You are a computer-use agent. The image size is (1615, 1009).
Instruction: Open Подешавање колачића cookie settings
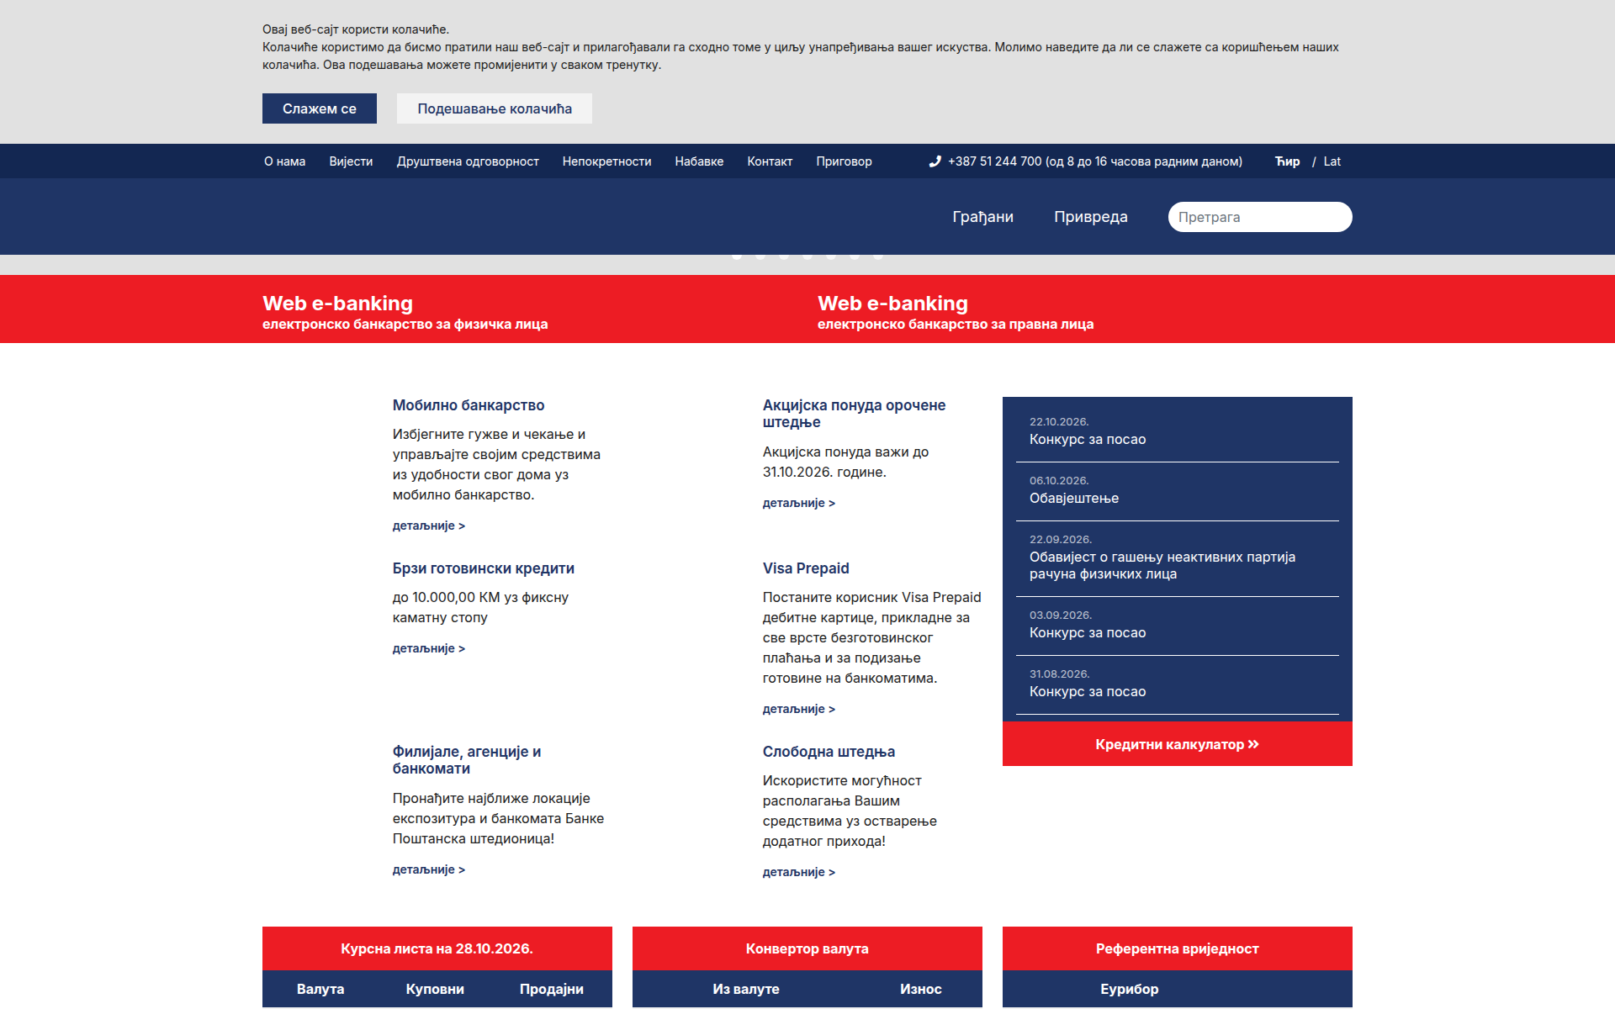(495, 108)
